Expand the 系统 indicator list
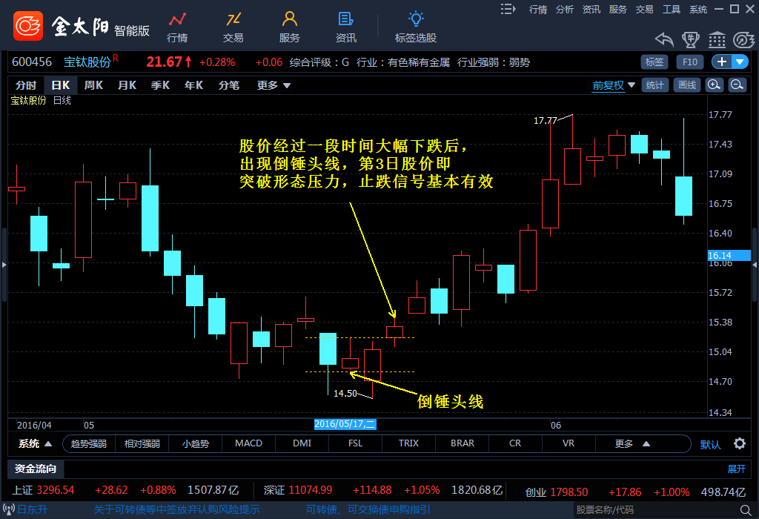The height and width of the screenshot is (519, 759). (x=35, y=444)
